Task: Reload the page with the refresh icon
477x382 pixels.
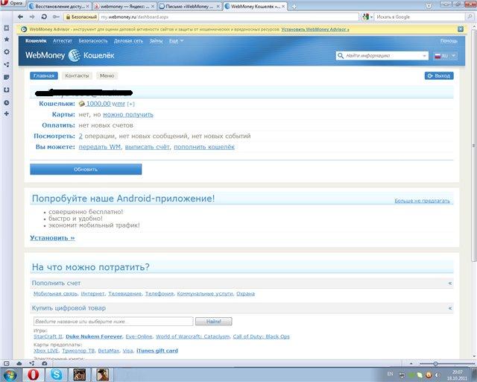Action: tap(44, 16)
